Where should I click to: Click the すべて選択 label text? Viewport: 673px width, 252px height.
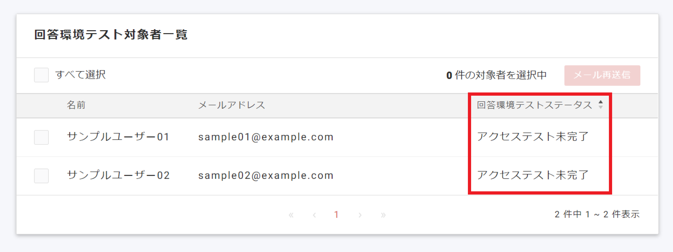[80, 75]
